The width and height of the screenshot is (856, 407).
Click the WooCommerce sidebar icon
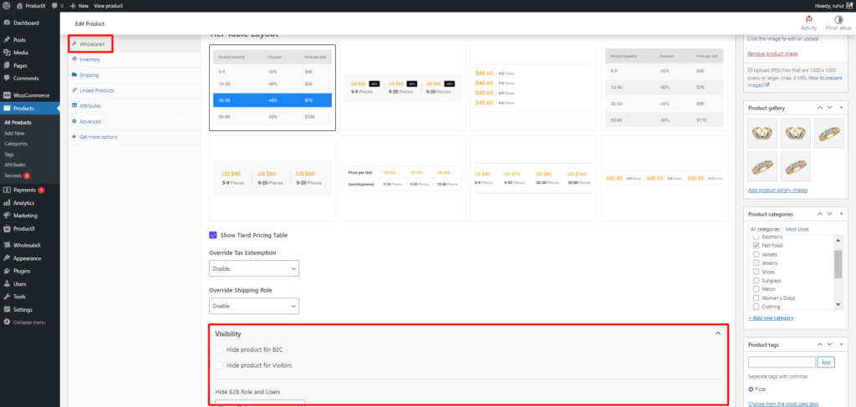tap(7, 96)
